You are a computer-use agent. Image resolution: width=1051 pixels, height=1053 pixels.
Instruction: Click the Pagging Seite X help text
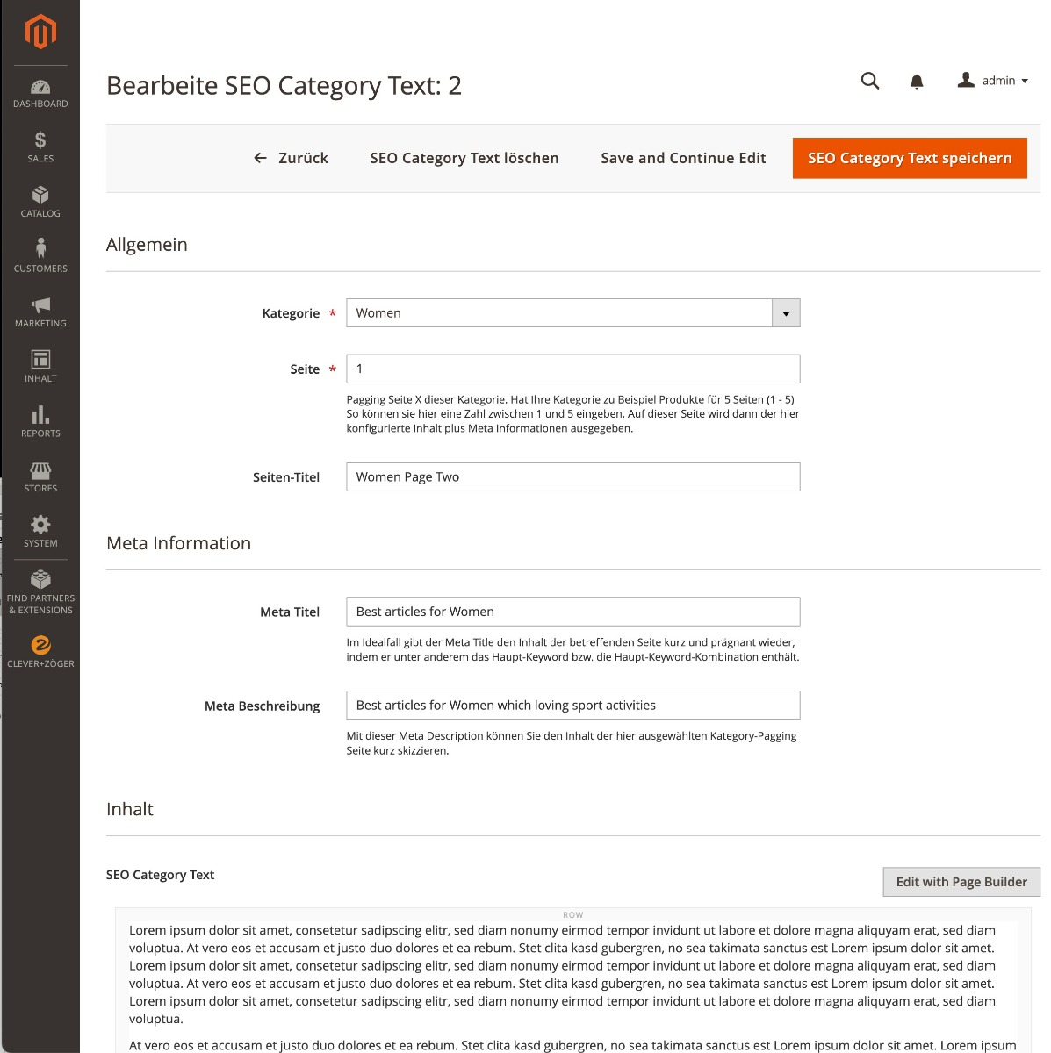pos(572,414)
